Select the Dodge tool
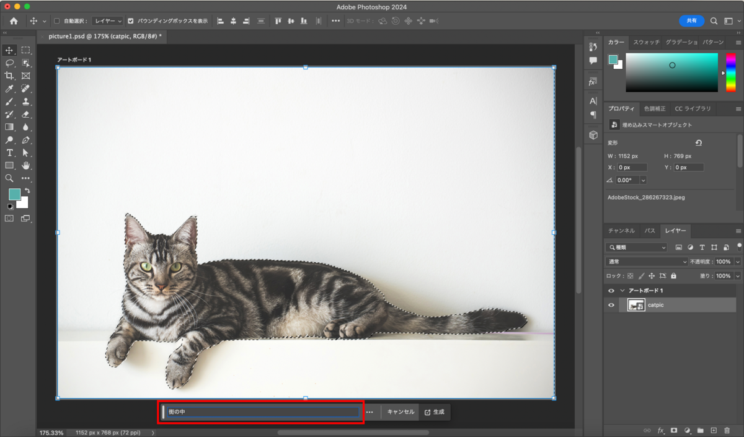The width and height of the screenshot is (744, 437). click(x=9, y=140)
